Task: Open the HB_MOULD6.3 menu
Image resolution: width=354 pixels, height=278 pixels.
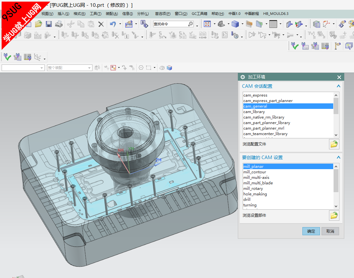Action: [276, 14]
